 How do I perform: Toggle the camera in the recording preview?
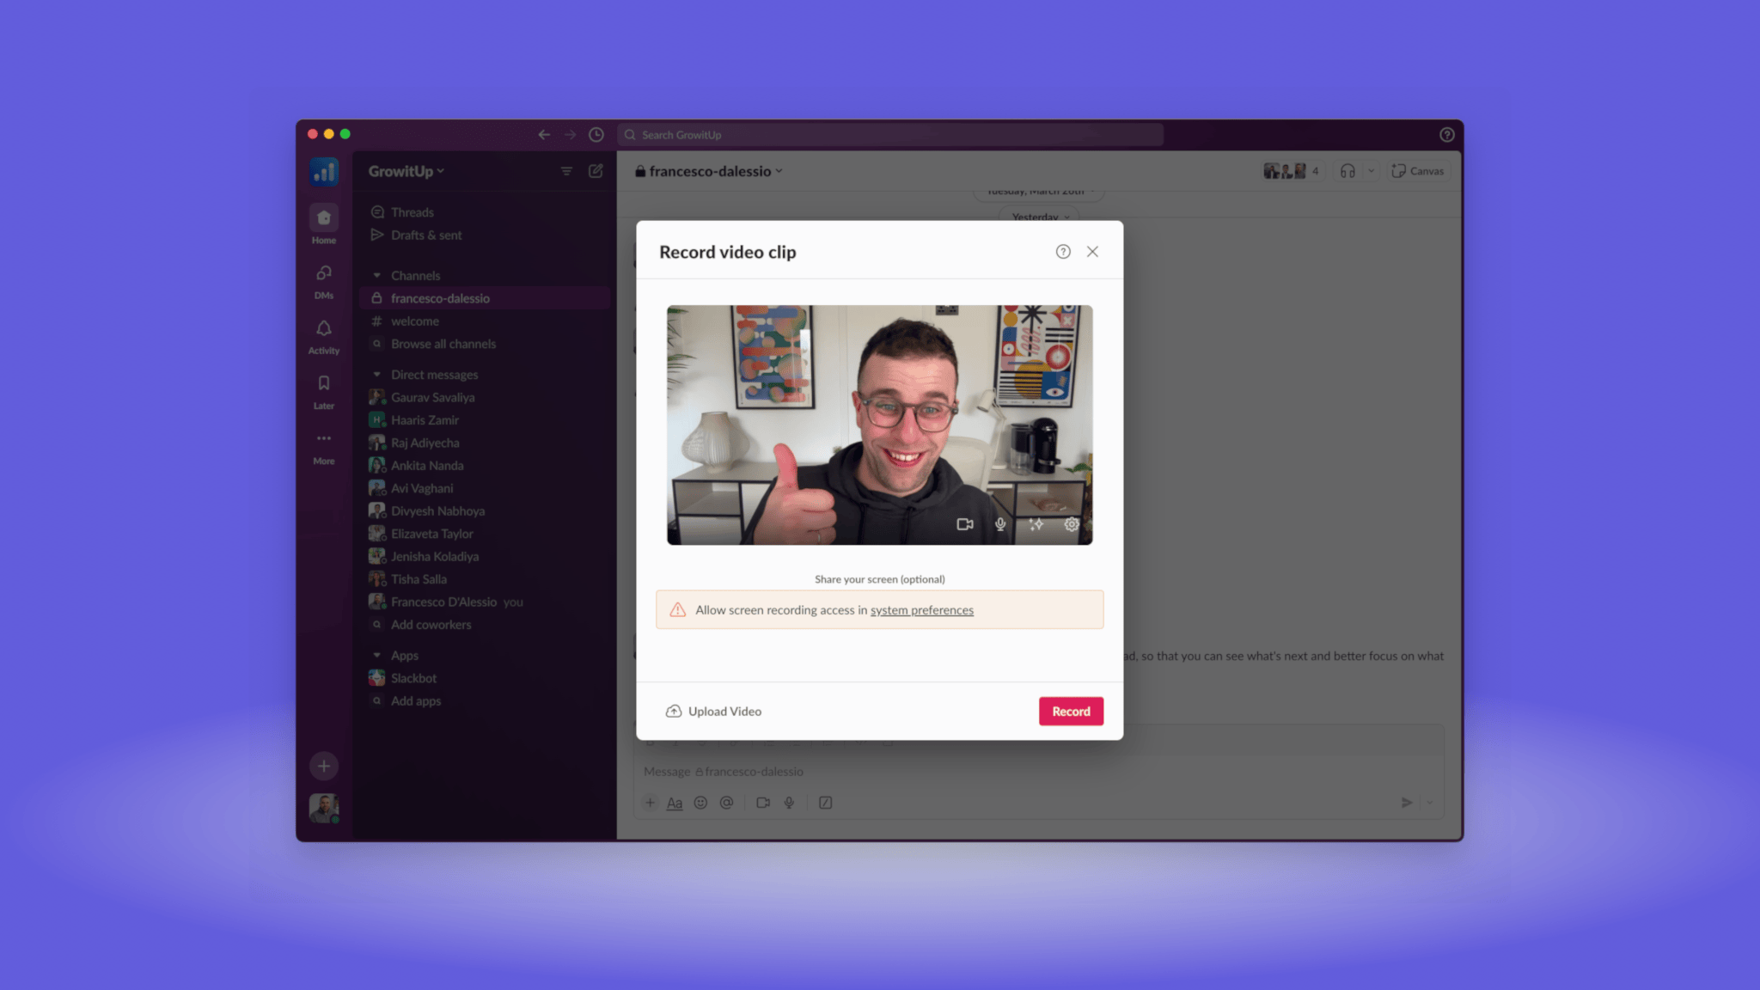click(965, 524)
